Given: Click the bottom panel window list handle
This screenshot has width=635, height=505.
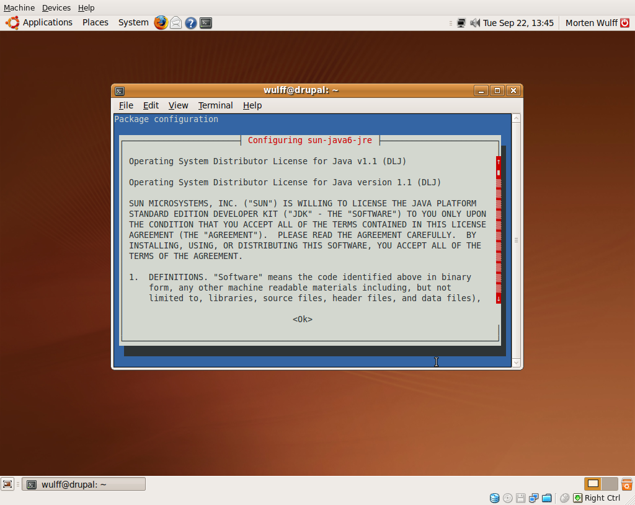Looking at the screenshot, I should point(18,484).
